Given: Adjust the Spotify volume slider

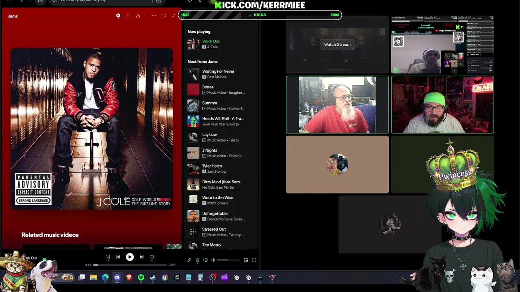Looking at the screenshot, I should pos(228,260).
